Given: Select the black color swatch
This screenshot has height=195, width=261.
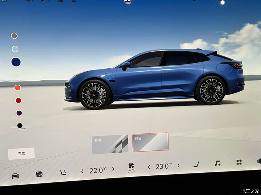Looking at the screenshot, I should click(x=20, y=126).
